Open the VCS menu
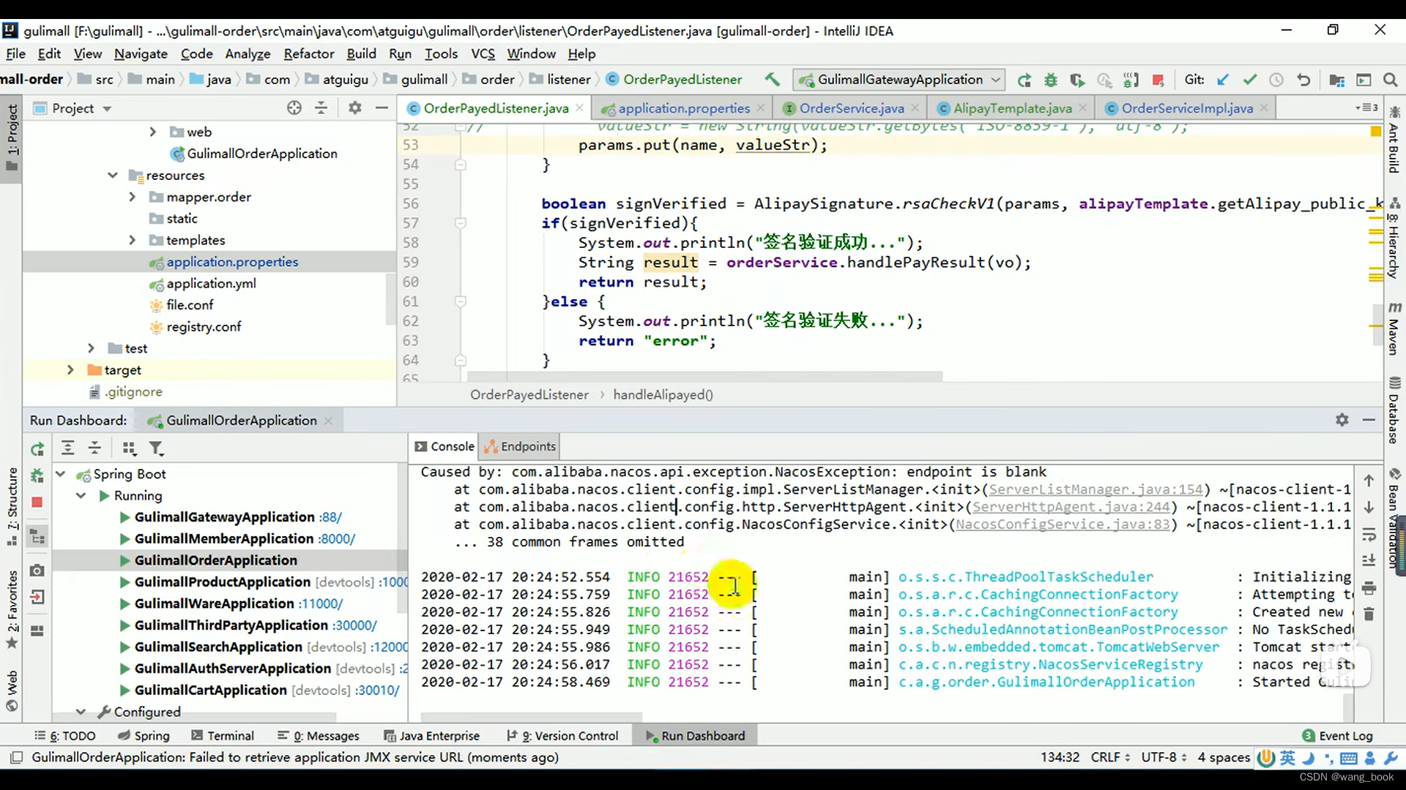The height and width of the screenshot is (790, 1406). [x=483, y=53]
